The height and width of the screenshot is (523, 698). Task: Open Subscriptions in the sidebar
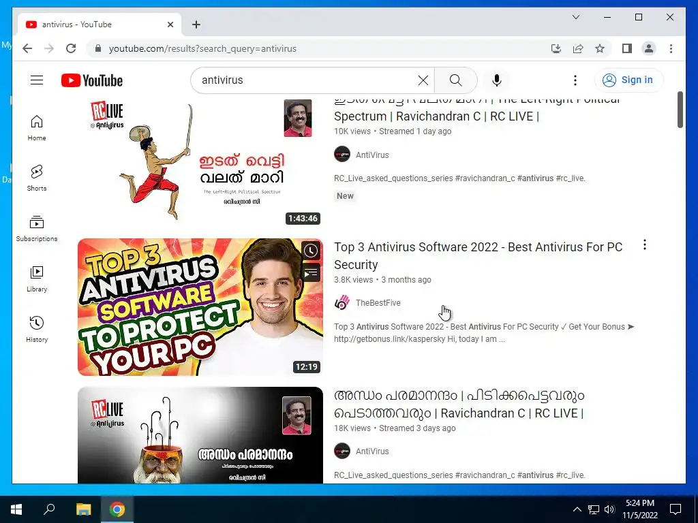coord(37,229)
